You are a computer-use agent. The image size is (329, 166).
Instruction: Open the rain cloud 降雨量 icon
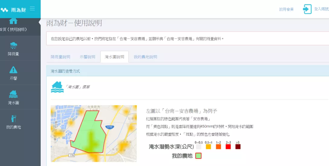[x=13, y=45]
